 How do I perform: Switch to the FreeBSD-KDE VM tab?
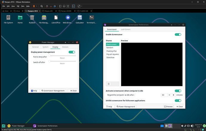pyautogui.click(x=84, y=11)
